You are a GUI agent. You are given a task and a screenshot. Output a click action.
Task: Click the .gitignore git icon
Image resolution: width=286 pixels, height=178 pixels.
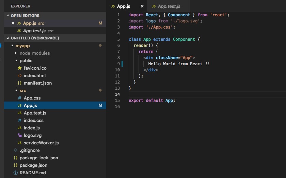(16, 150)
